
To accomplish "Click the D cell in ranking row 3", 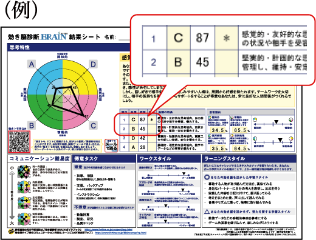I will coord(133,138).
